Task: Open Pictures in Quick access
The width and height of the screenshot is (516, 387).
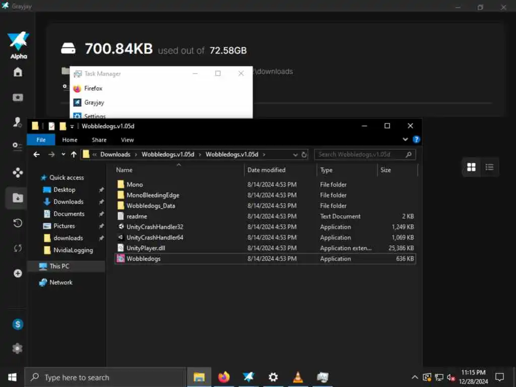Action: click(x=64, y=226)
